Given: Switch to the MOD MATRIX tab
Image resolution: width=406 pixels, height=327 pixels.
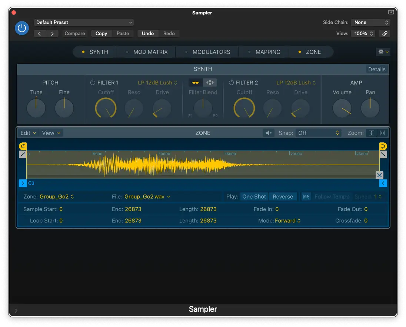Looking at the screenshot, I should (150, 52).
